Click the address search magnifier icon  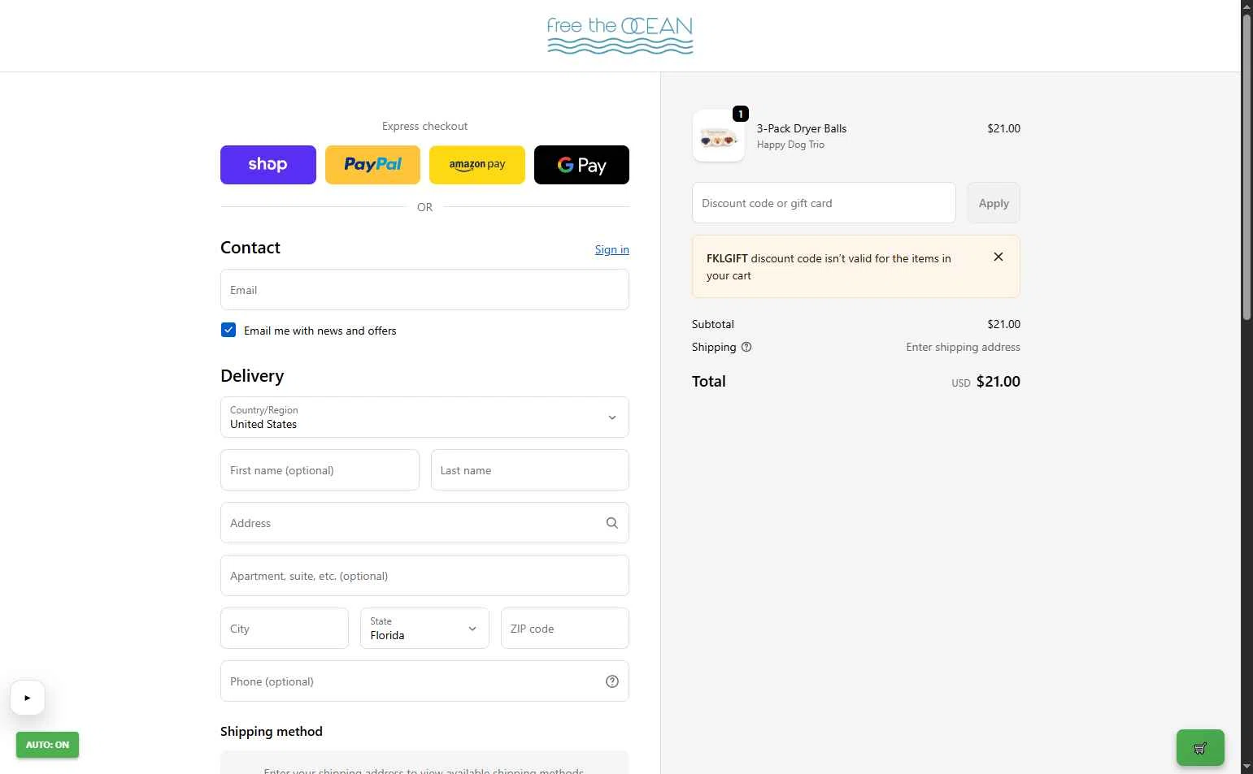point(612,523)
